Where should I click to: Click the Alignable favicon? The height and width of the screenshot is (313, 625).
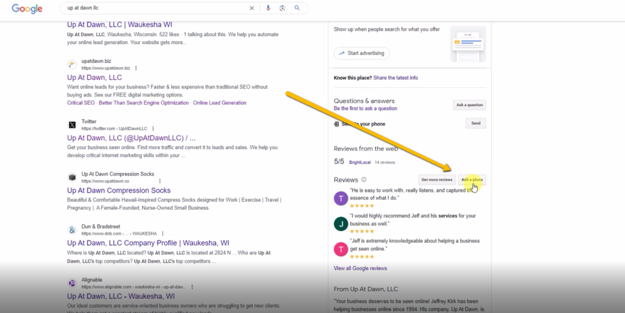(x=72, y=283)
